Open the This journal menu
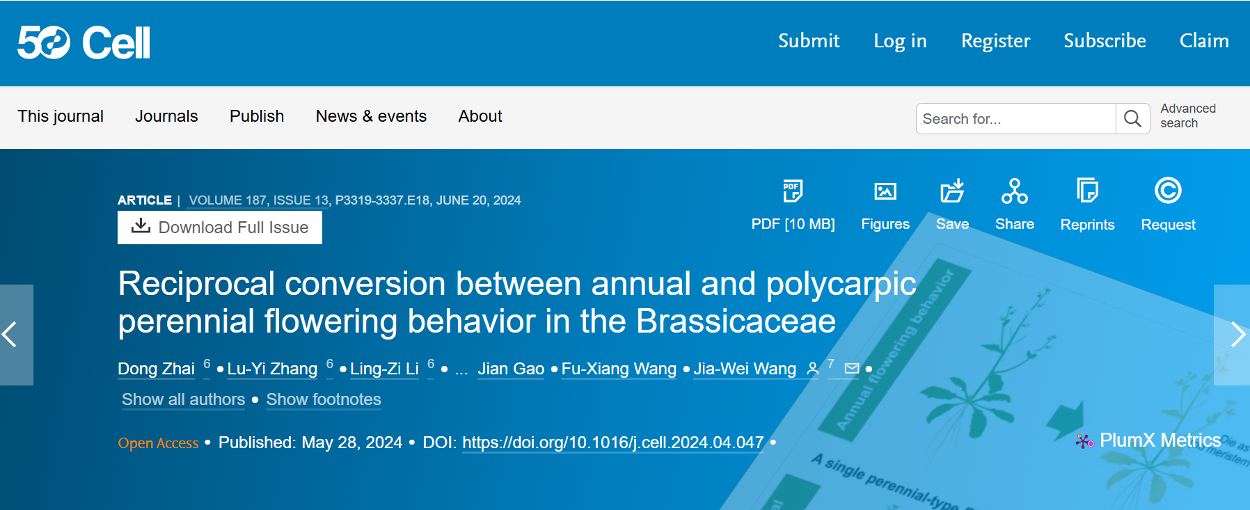 [61, 116]
